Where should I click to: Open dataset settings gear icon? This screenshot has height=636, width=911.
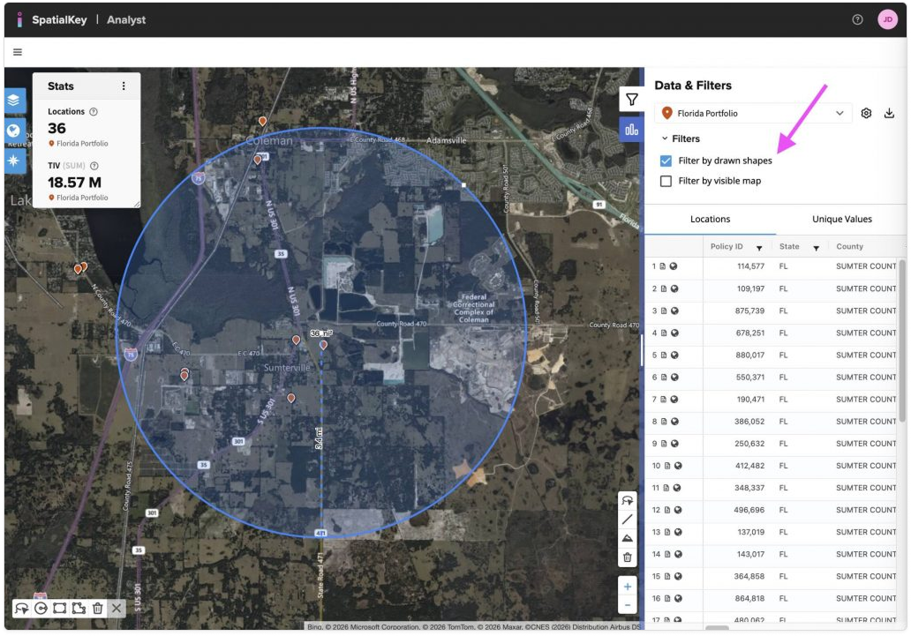pyautogui.click(x=866, y=113)
